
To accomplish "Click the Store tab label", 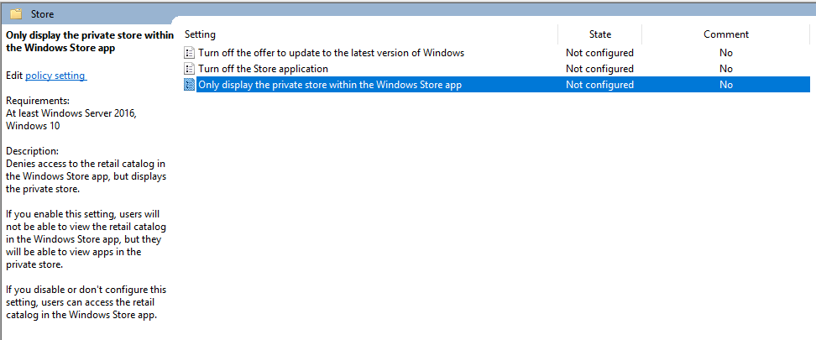I will click(x=42, y=13).
